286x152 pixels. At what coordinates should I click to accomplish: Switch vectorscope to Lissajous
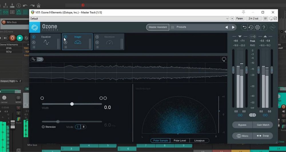pyautogui.click(x=199, y=141)
